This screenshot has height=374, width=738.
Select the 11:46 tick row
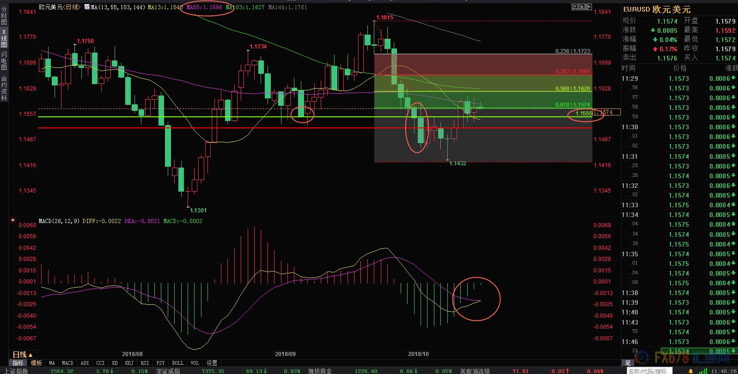(679, 342)
